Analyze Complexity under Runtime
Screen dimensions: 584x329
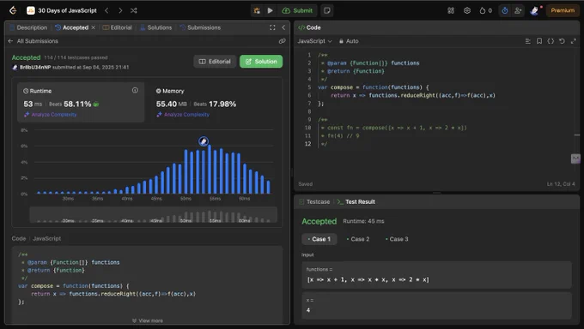pyautogui.click(x=51, y=115)
